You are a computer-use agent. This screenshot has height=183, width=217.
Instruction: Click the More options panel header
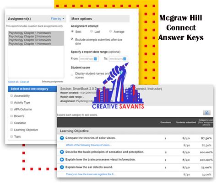tap(99, 19)
